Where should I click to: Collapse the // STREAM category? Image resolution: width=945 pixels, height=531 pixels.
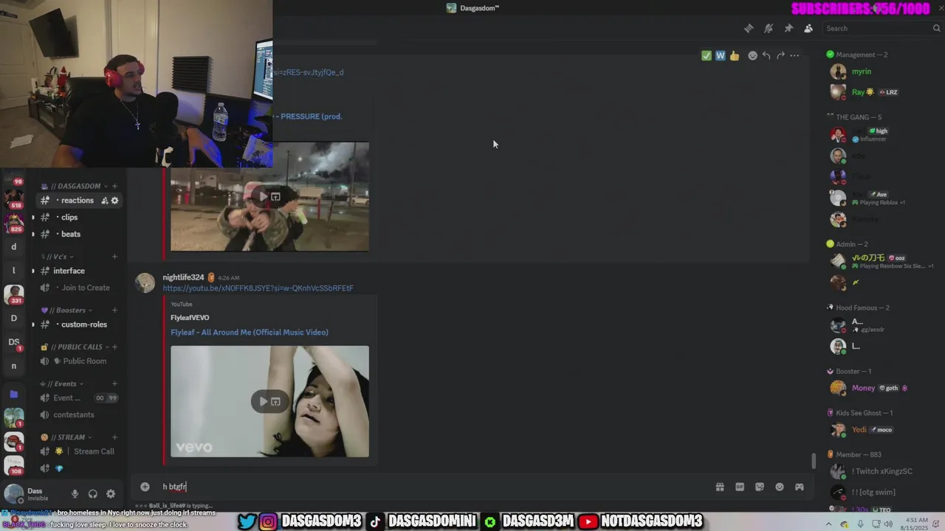pos(66,437)
